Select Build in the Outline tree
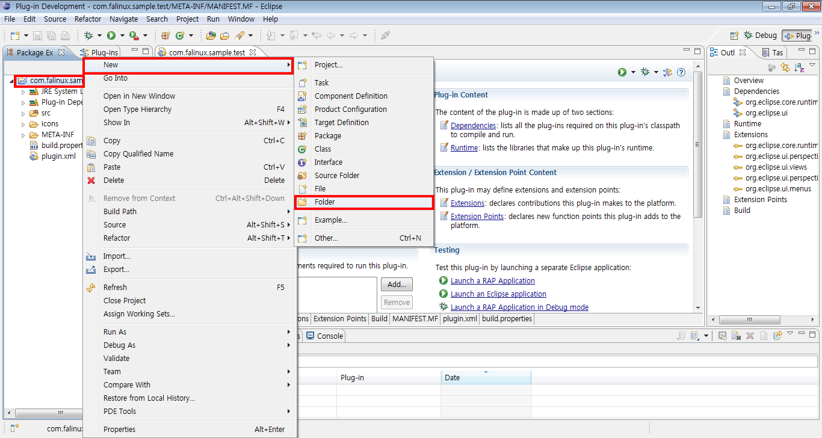822x438 pixels. (x=742, y=211)
